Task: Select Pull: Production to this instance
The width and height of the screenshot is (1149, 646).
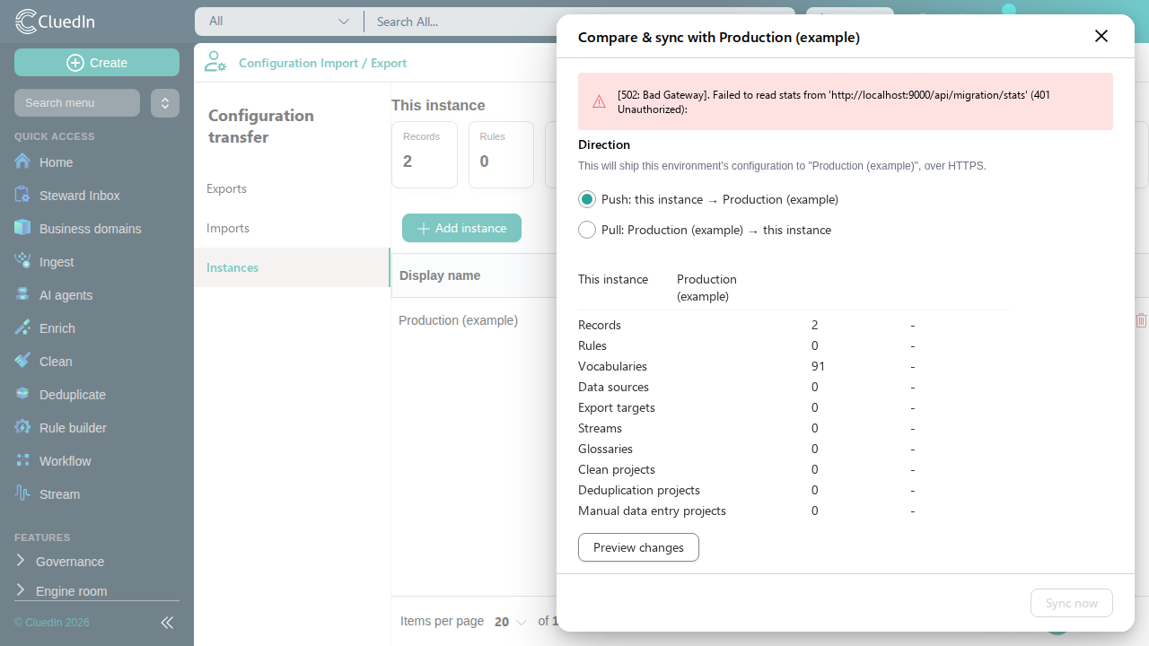Action: tap(587, 230)
